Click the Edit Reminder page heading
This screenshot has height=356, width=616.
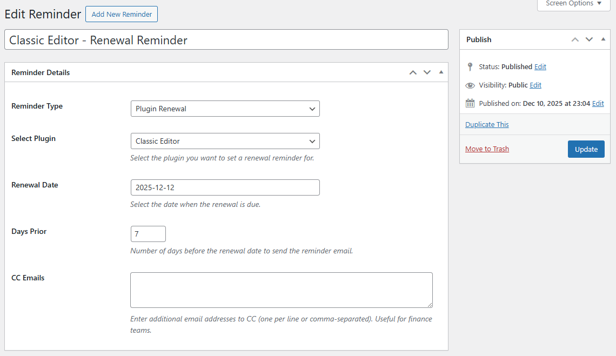coord(43,14)
